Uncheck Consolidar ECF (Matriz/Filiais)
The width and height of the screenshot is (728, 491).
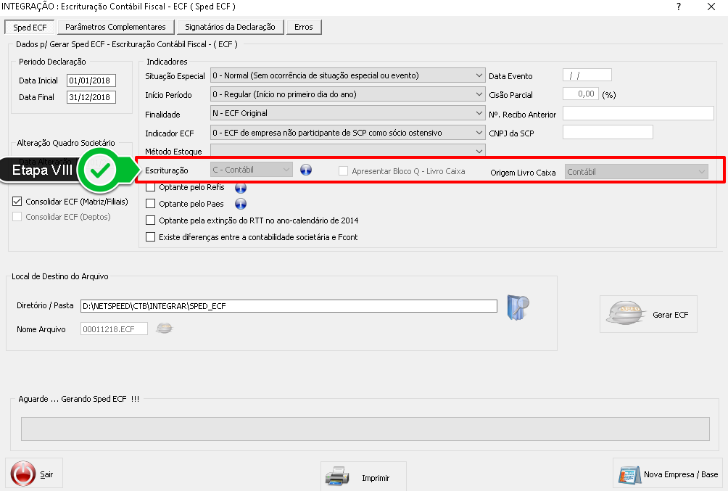pos(17,202)
